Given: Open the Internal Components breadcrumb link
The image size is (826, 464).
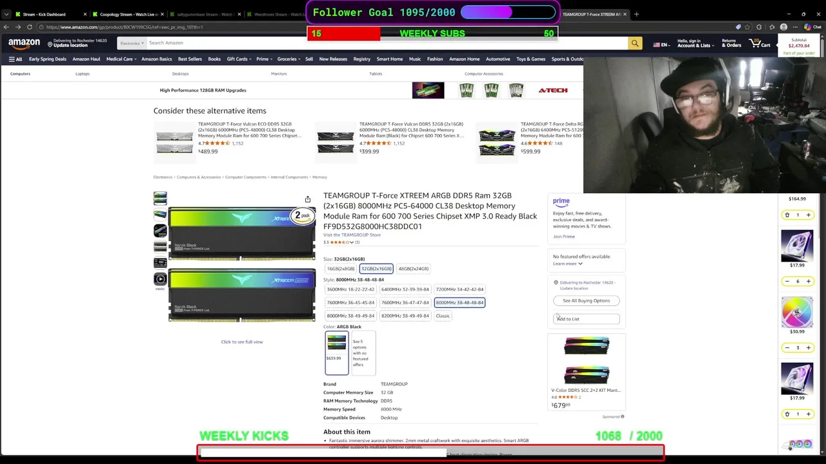Looking at the screenshot, I should [x=289, y=177].
